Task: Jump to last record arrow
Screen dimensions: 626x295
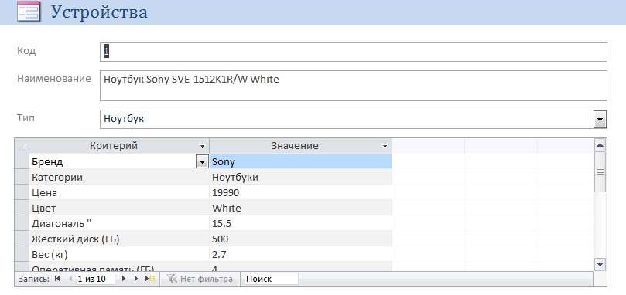Action: [x=137, y=279]
